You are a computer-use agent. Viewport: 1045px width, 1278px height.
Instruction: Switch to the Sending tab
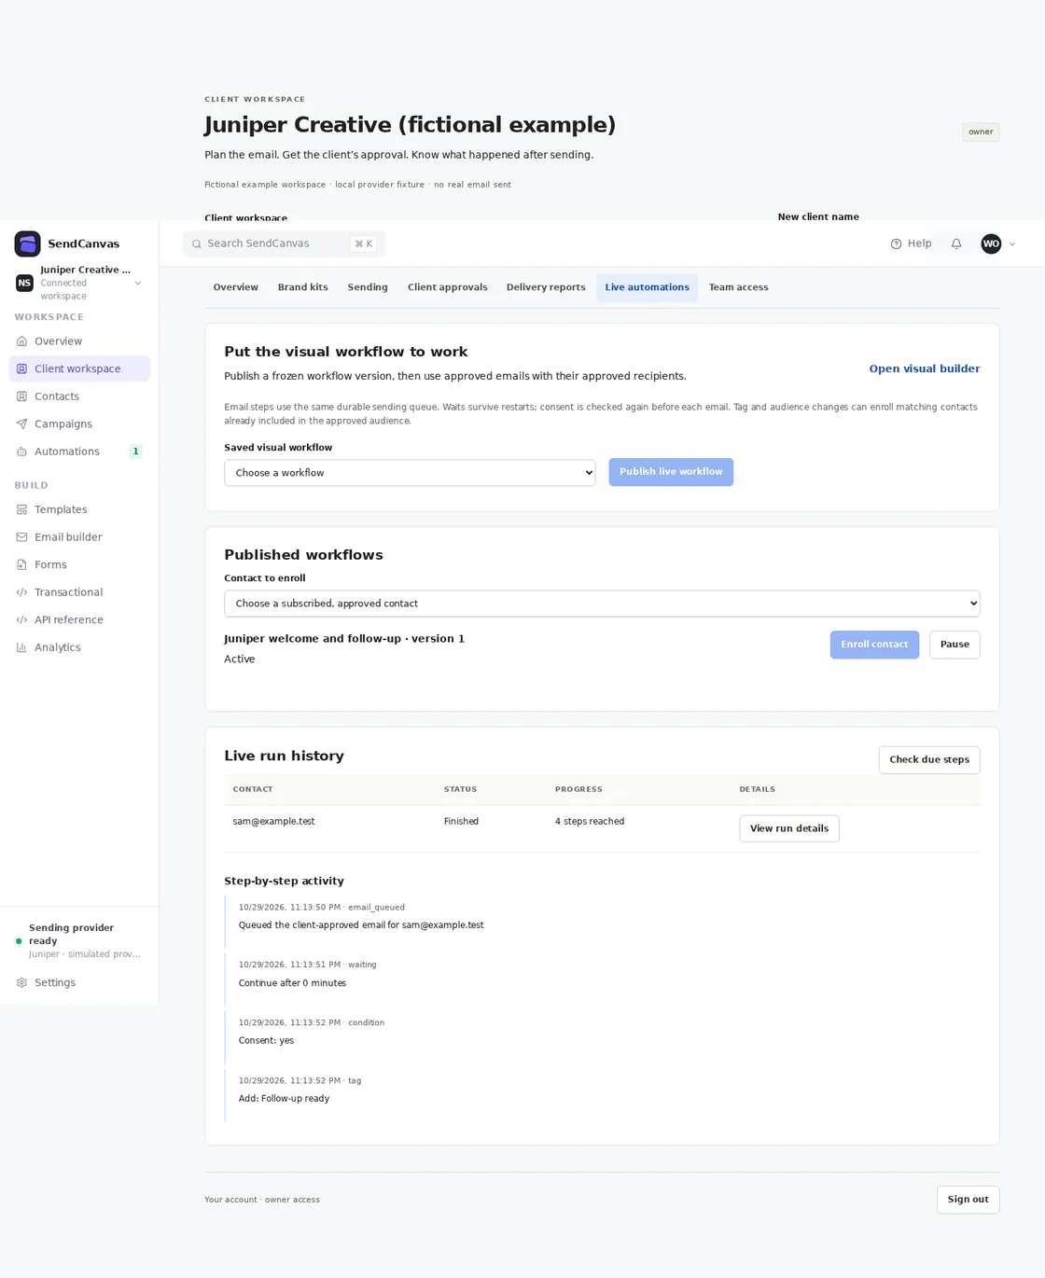pyautogui.click(x=368, y=287)
